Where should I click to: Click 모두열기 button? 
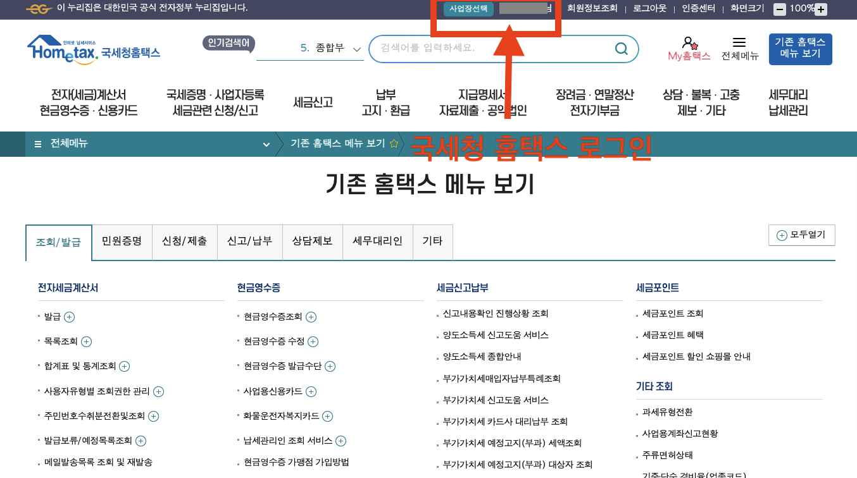(801, 235)
